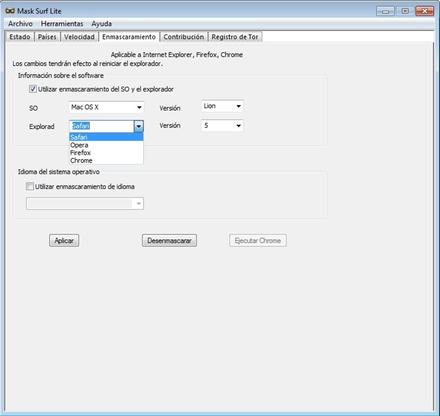Click the Aplicar button
The height and width of the screenshot is (416, 440).
pos(64,241)
